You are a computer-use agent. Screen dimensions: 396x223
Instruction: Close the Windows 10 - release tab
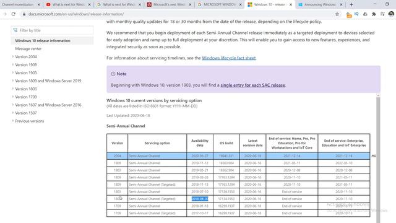point(291,4)
